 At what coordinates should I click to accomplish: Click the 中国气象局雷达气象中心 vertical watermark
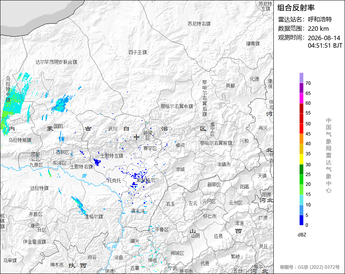coord(328,155)
